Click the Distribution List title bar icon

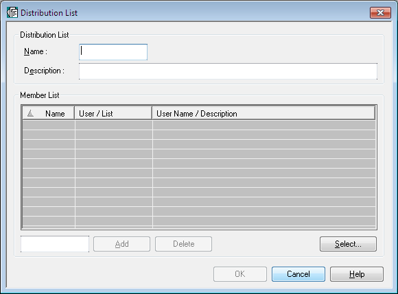pyautogui.click(x=12, y=12)
